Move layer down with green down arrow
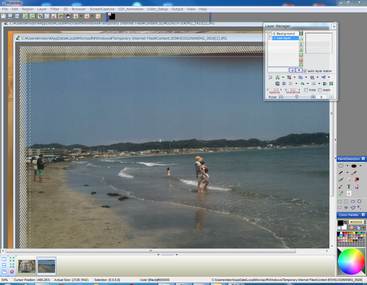Viewport: 367px width, 285px height. click(301, 50)
